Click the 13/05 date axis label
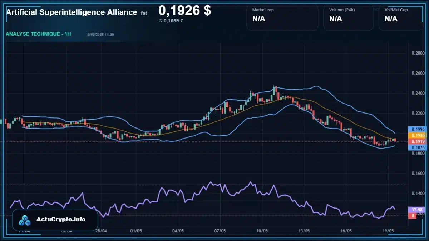The height and width of the screenshot is (241, 429). (x=304, y=231)
